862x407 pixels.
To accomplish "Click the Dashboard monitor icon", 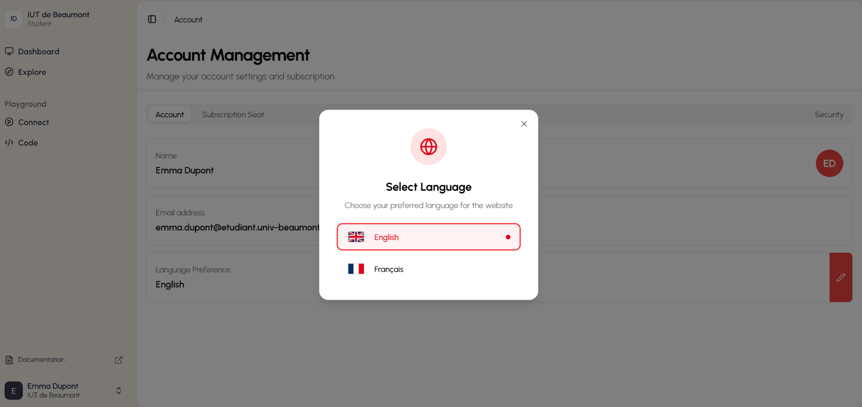I will pos(9,51).
